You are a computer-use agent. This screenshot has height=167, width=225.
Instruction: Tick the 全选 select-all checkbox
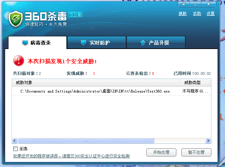tap(15, 149)
